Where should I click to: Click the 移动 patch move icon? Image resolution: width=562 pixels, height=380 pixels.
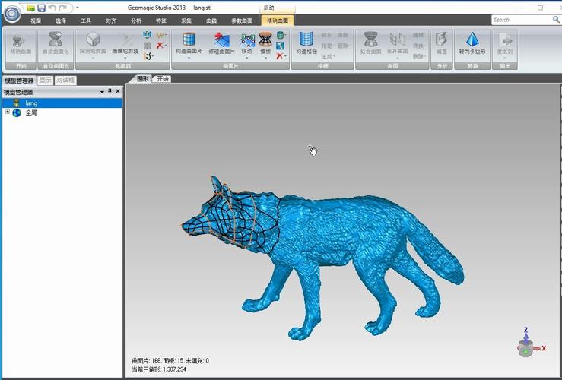[247, 40]
